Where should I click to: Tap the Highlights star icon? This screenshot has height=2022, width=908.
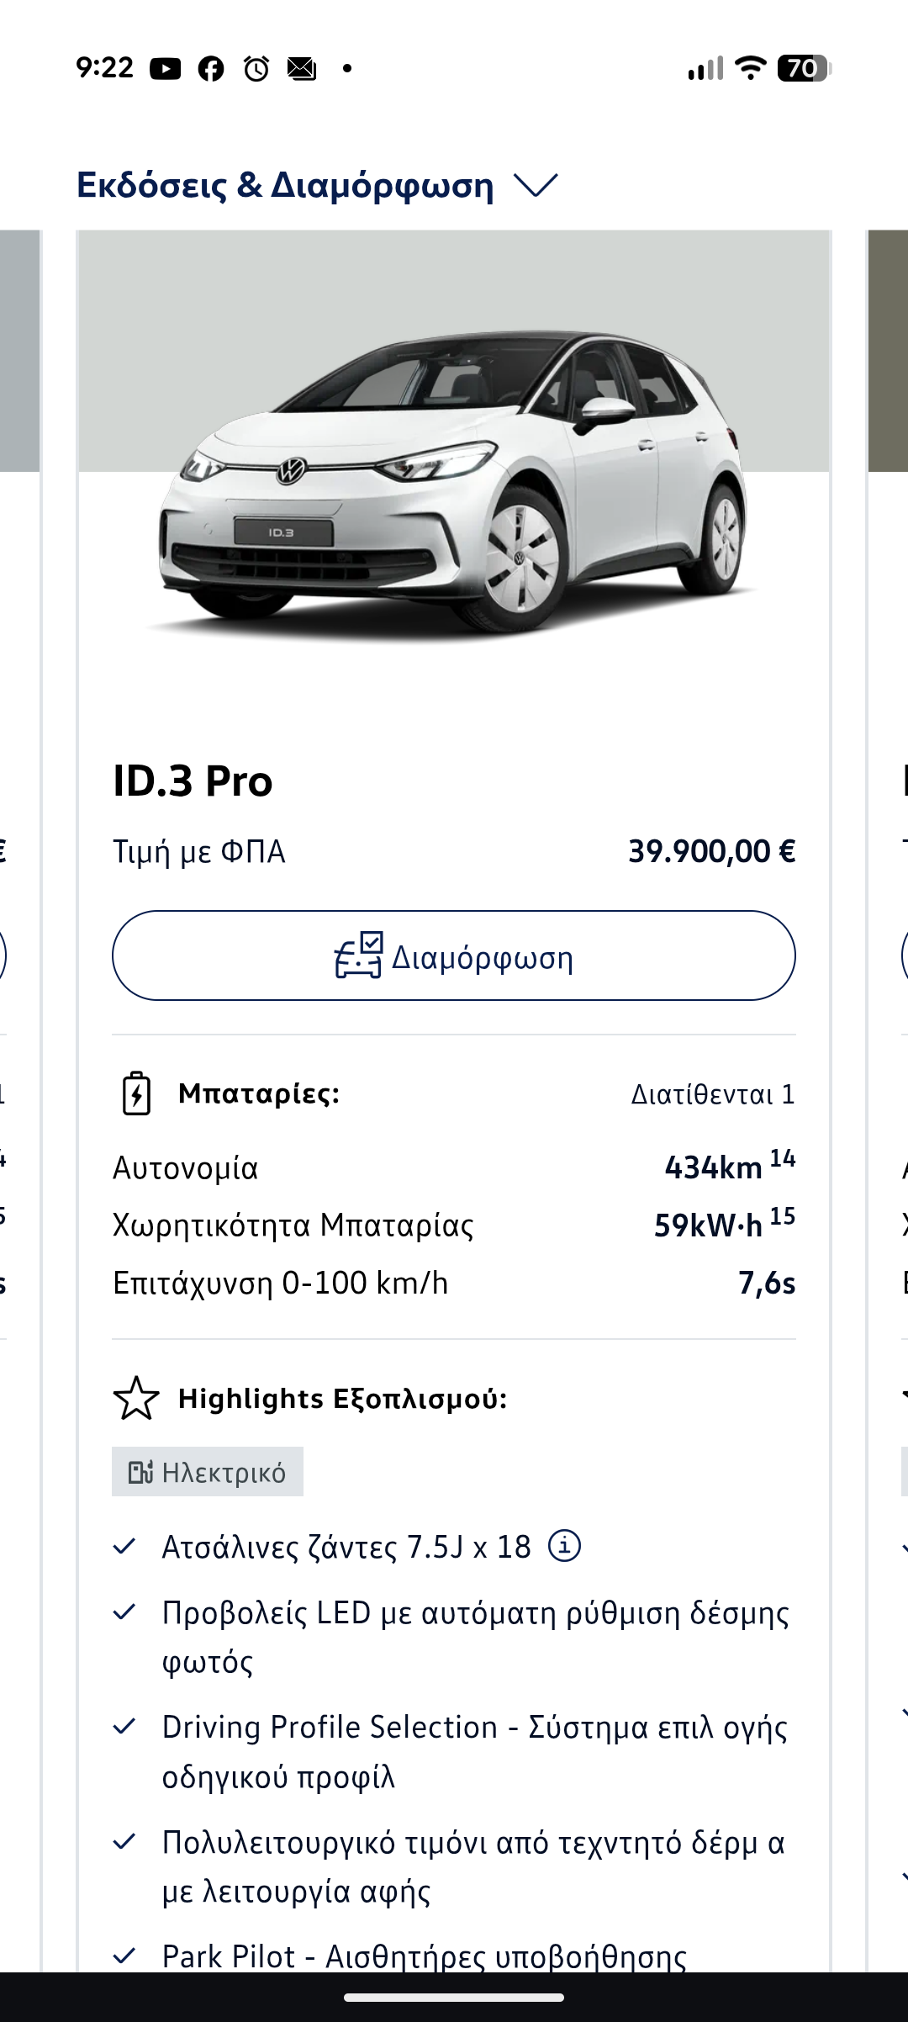pos(136,1398)
